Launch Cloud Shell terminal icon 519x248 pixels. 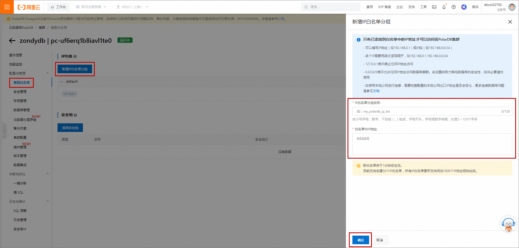[434, 7]
